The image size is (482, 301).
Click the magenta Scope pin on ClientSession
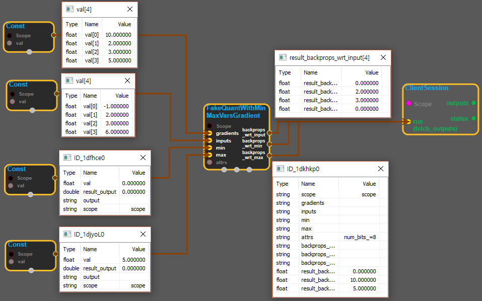pos(408,104)
